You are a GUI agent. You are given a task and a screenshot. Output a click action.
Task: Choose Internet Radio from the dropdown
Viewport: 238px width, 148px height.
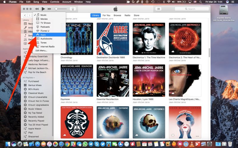pyautogui.click(x=49, y=46)
